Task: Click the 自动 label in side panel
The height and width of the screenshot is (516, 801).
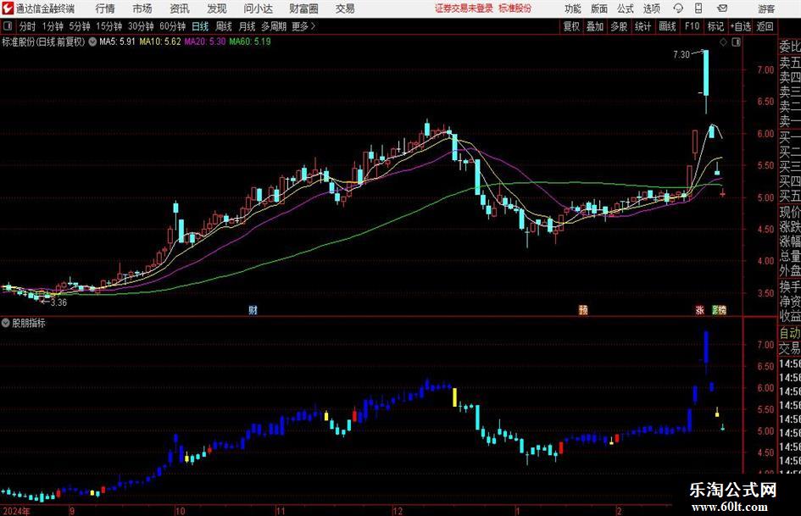Action: point(790,333)
